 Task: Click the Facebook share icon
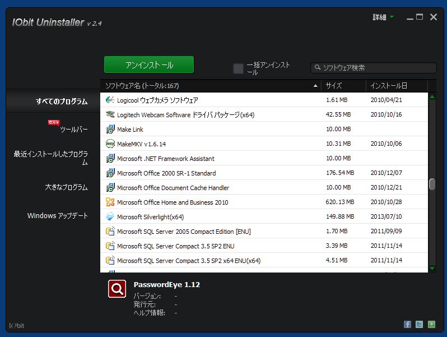(x=407, y=325)
